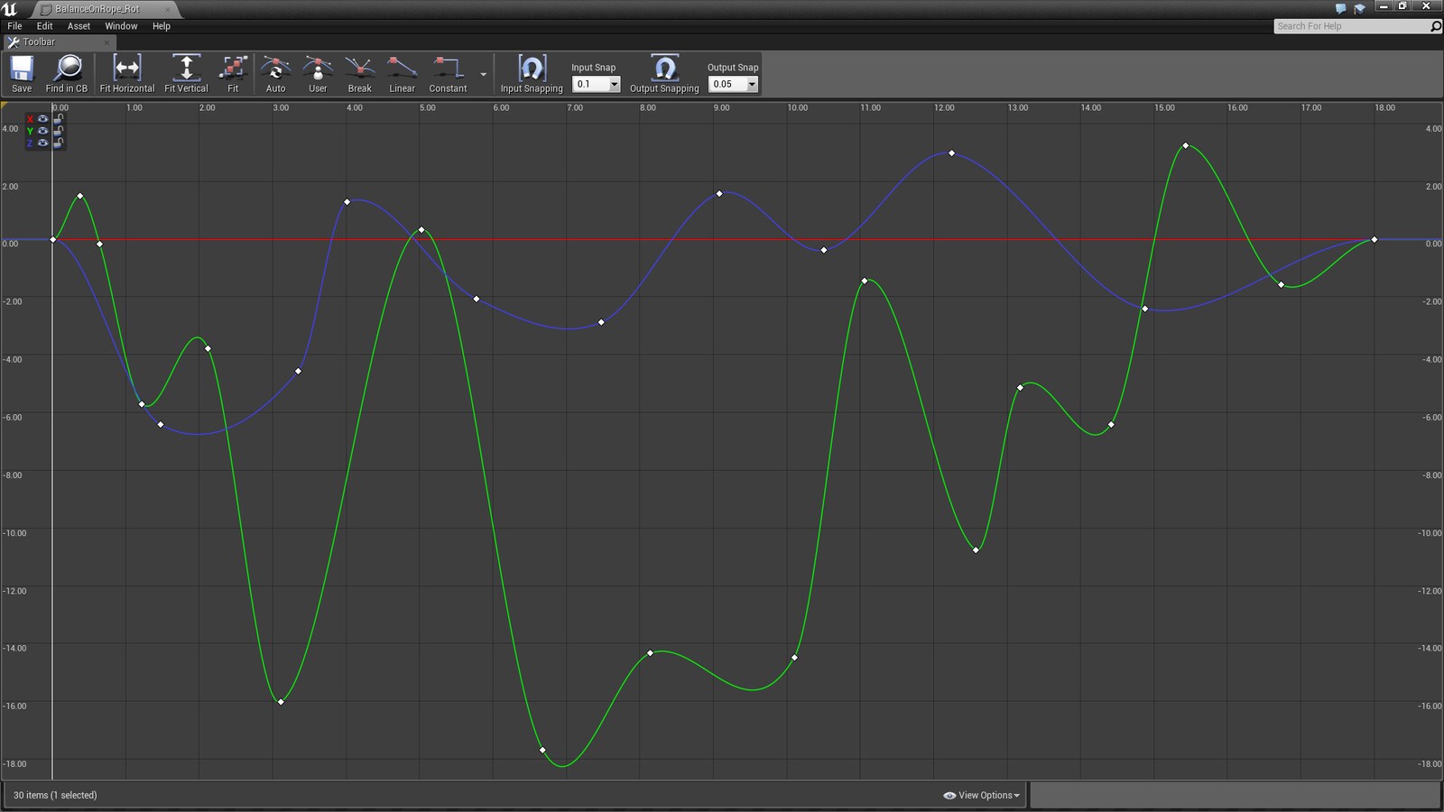The height and width of the screenshot is (812, 1444).
Task: Hide the Y curve with eye icon
Action: point(42,131)
